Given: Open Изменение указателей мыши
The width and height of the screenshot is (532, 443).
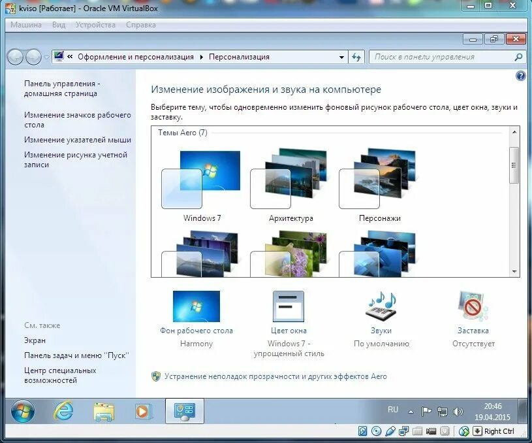Looking at the screenshot, I should (78, 140).
